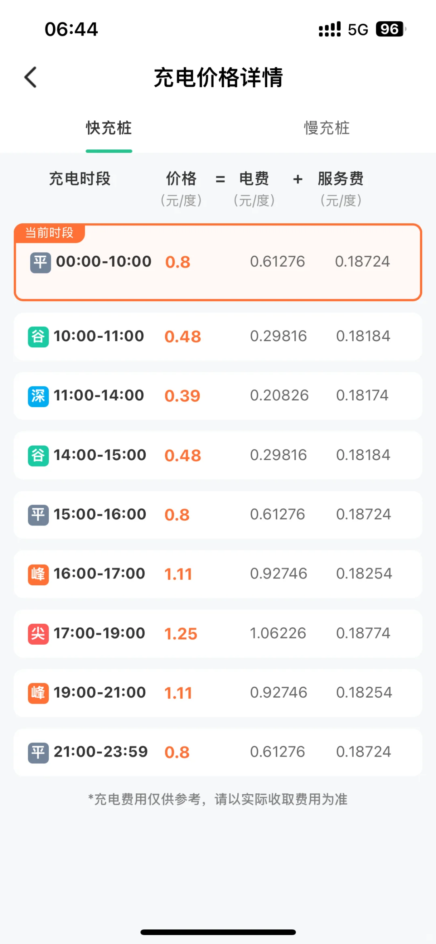The height and width of the screenshot is (944, 436).
Task: Tap the 0.39 price in 11:00-14:00 row
Action: (x=182, y=396)
